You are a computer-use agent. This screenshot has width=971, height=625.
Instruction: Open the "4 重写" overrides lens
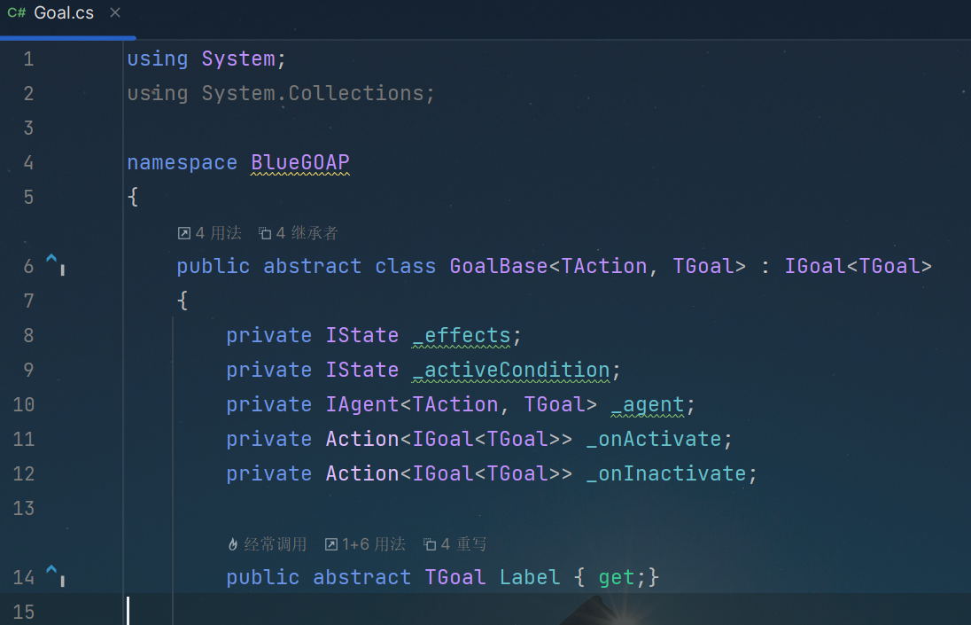pos(455,544)
